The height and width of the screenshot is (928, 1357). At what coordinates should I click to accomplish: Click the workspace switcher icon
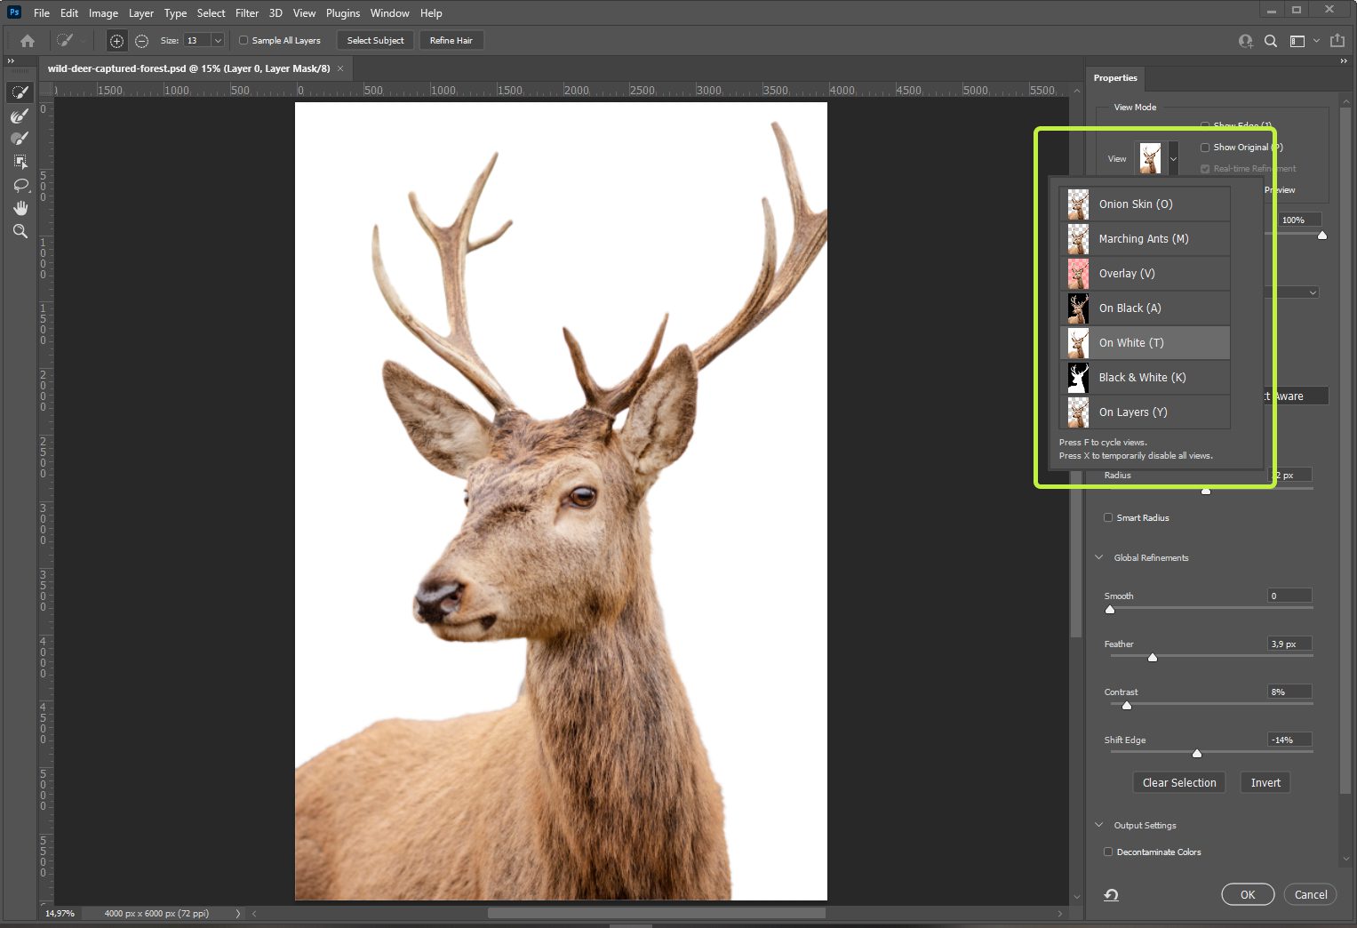(x=1297, y=41)
